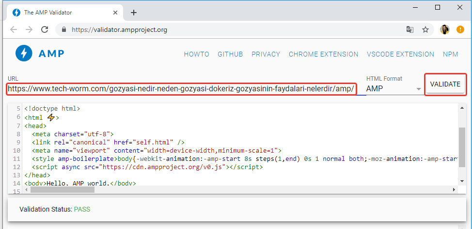Go to the PRIVACY page
472x229 pixels.
[266, 54]
